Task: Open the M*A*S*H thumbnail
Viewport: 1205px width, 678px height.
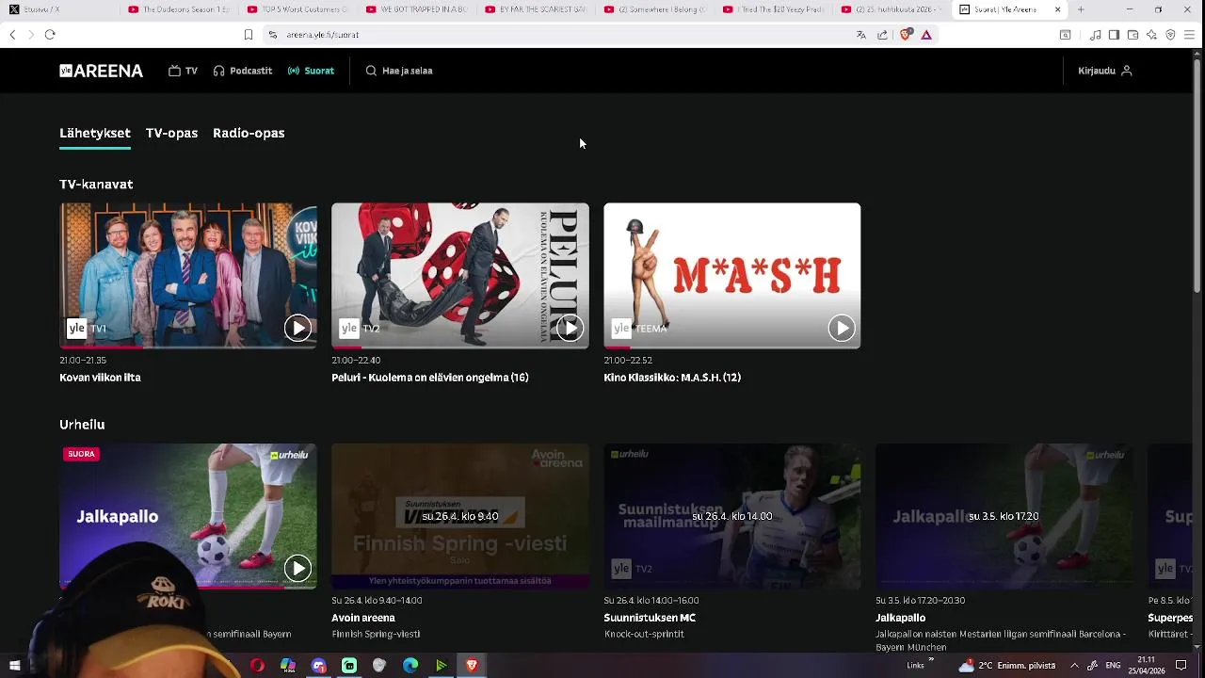Action: (x=731, y=275)
